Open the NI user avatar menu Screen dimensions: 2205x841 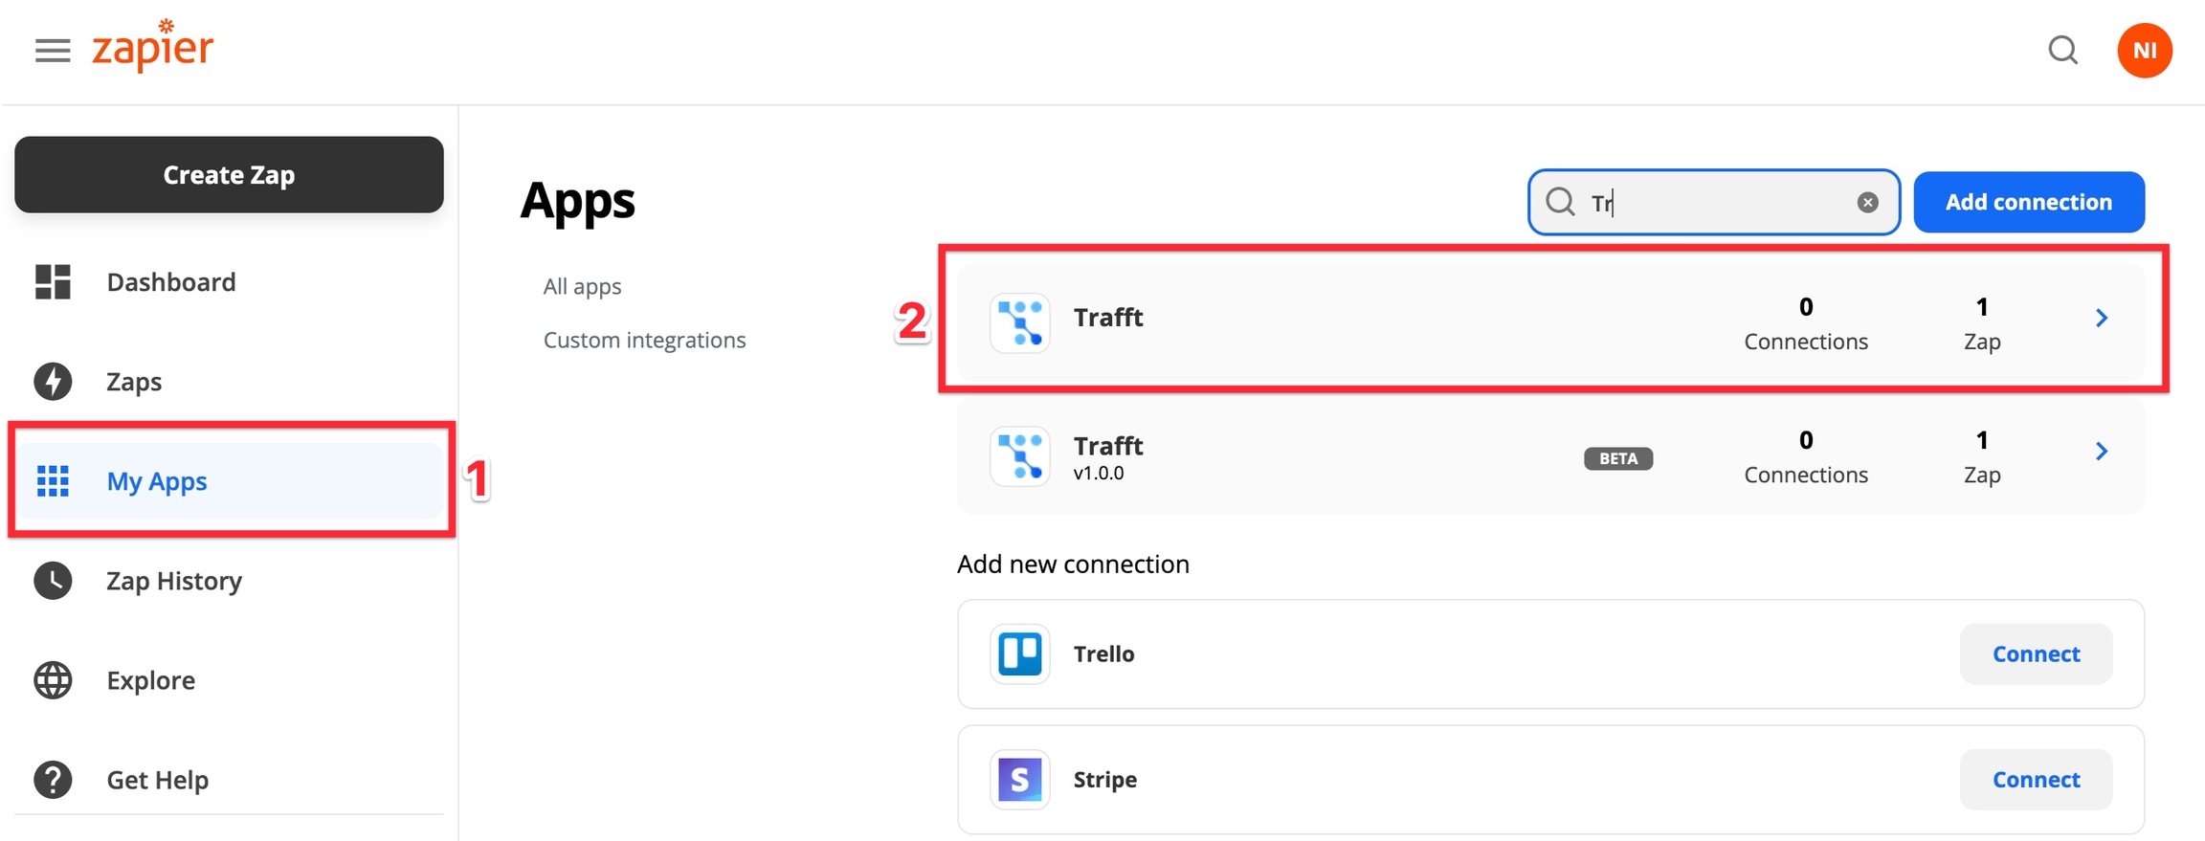2144,51
